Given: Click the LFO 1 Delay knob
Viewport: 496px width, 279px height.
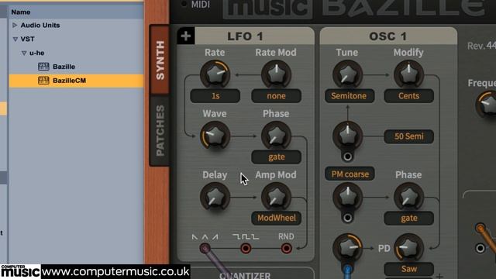Looking at the screenshot, I should tap(215, 197).
